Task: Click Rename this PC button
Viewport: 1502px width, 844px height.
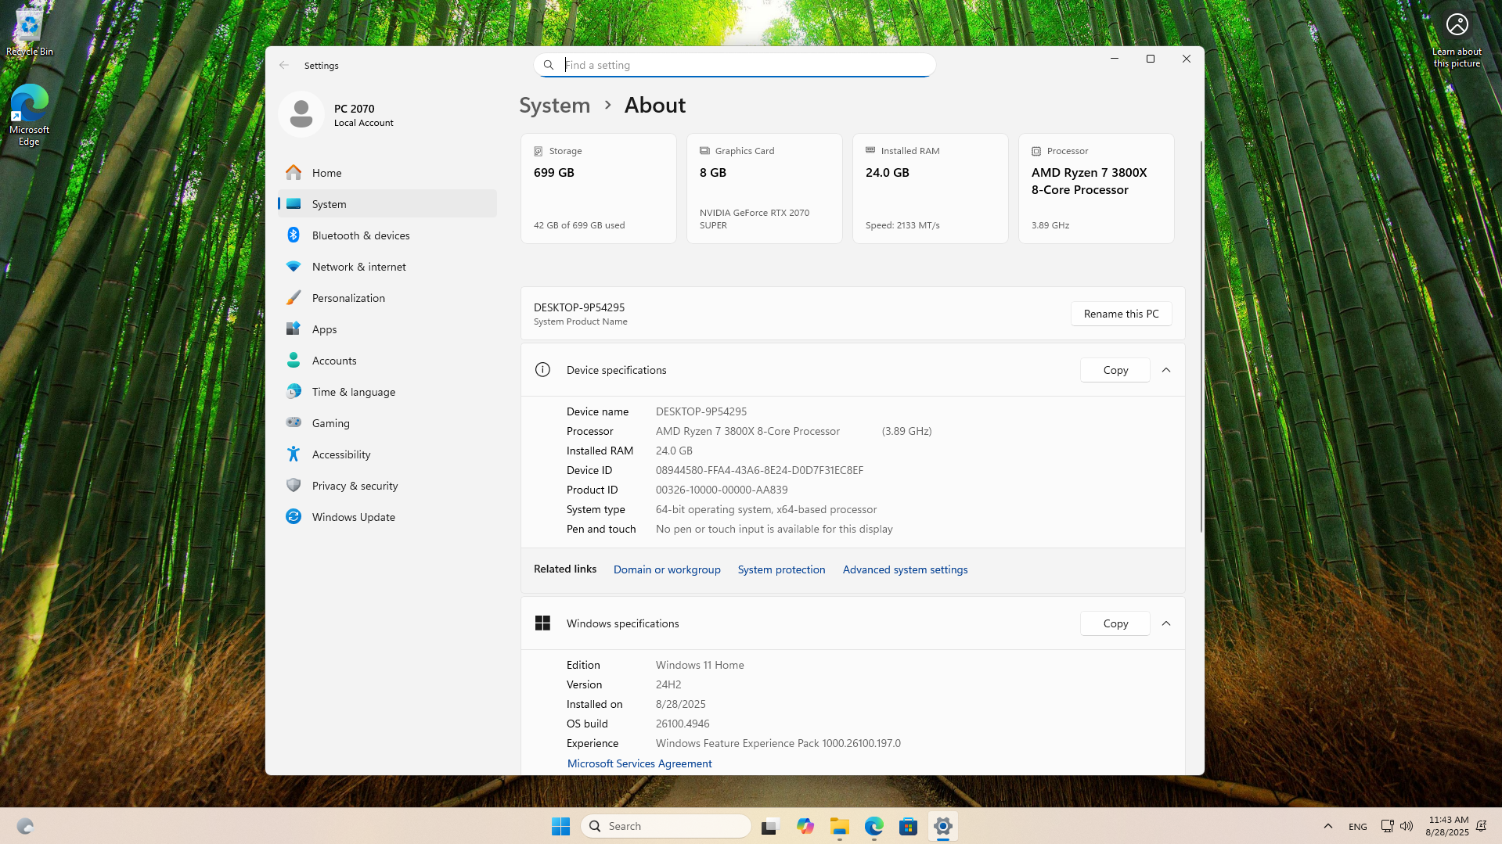Action: pos(1121,314)
